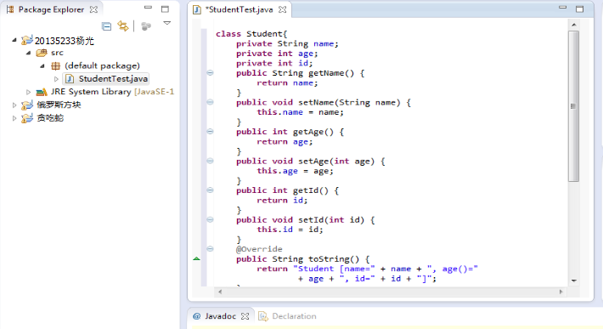Click Collapse All icon in Package Explorer
The width and height of the screenshot is (603, 329).
click(106, 26)
